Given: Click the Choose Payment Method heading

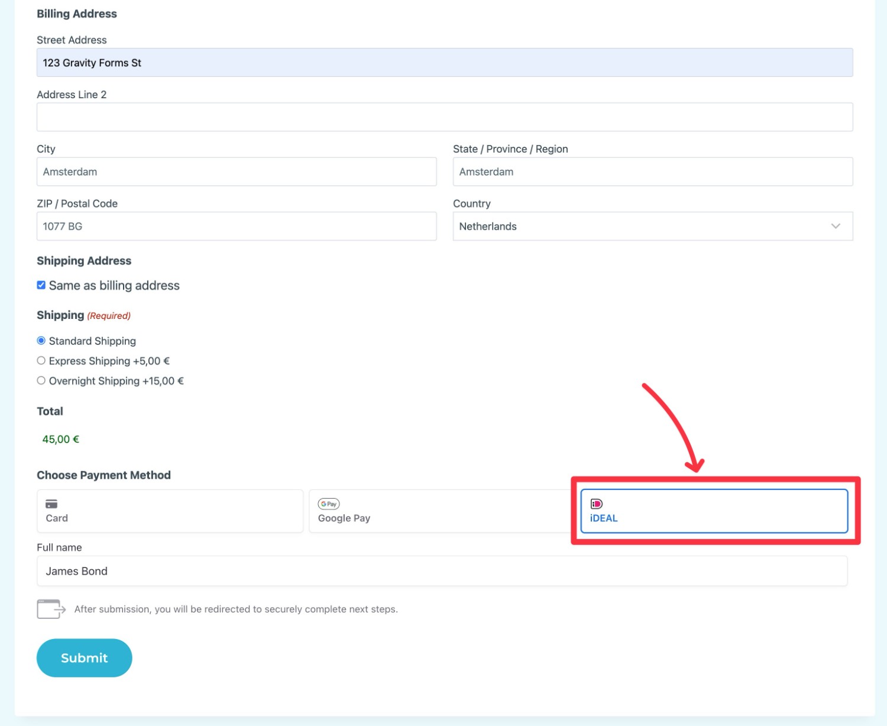Looking at the screenshot, I should pos(103,475).
